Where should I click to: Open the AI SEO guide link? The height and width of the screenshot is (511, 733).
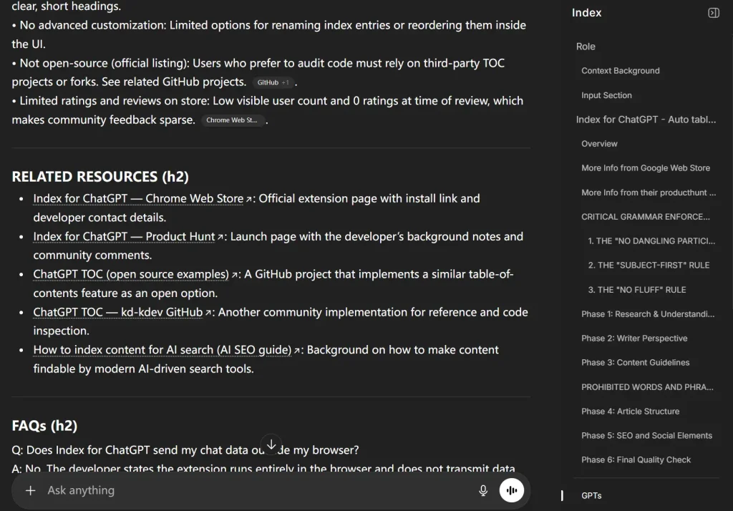tap(162, 350)
